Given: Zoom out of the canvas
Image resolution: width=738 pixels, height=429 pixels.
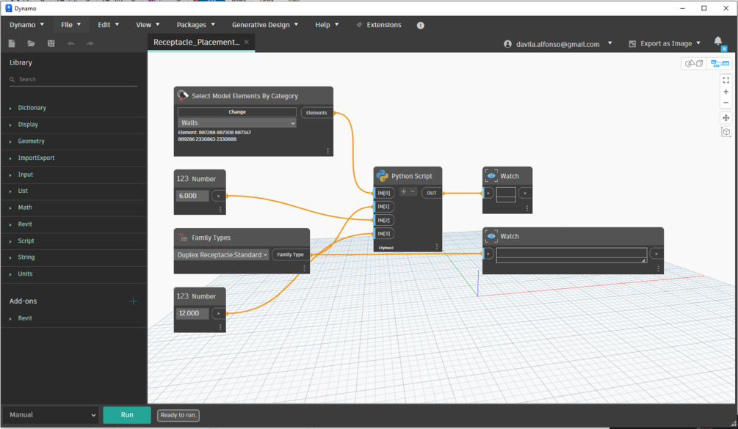Looking at the screenshot, I should pyautogui.click(x=726, y=103).
